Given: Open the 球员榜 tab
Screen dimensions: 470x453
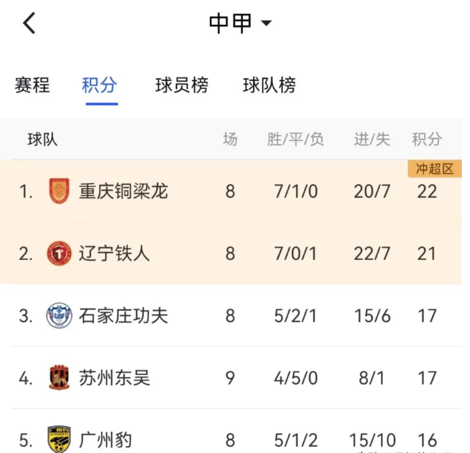Looking at the screenshot, I should [182, 85].
